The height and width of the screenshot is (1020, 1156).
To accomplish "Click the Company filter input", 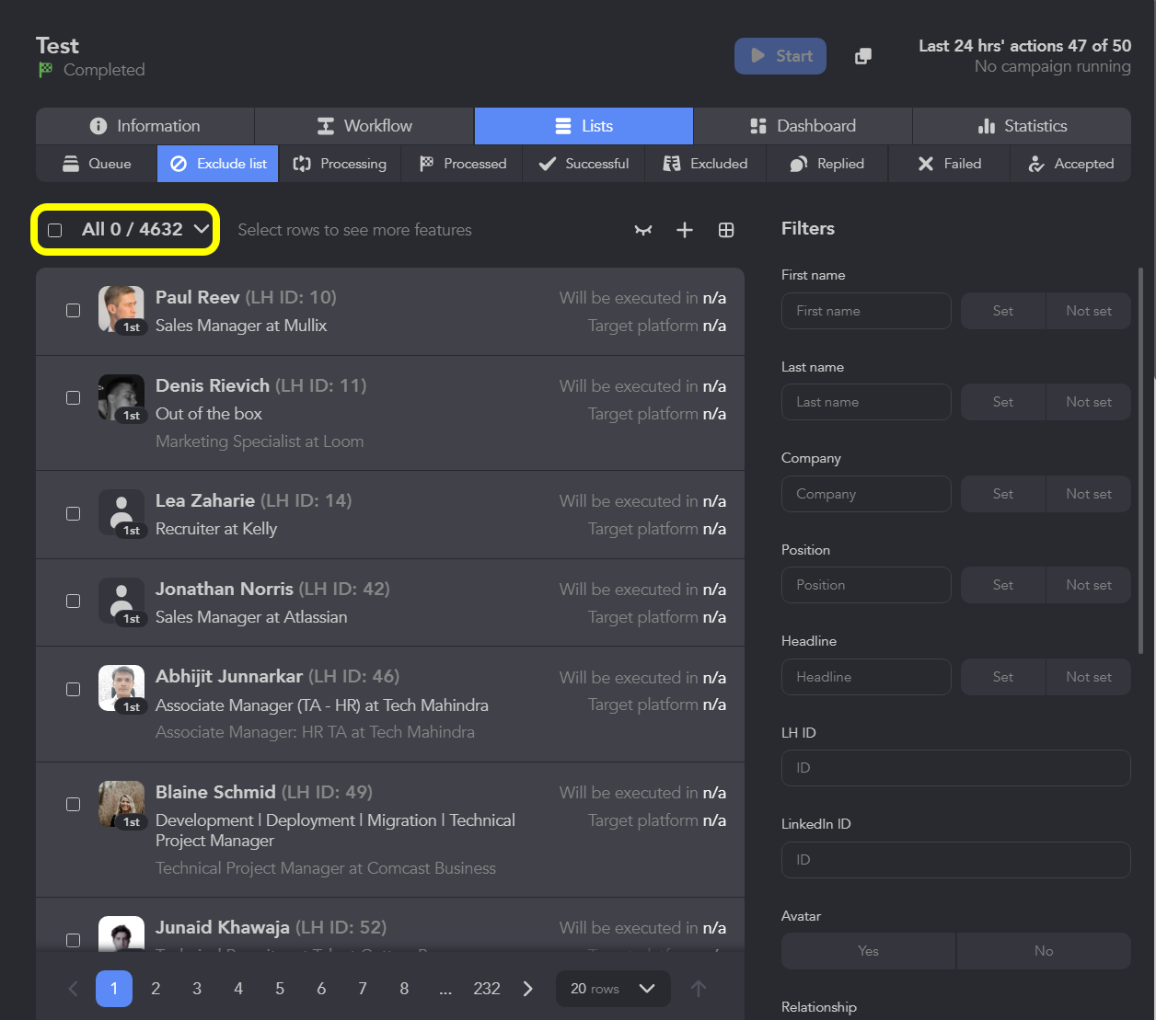I will (866, 494).
